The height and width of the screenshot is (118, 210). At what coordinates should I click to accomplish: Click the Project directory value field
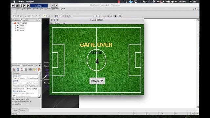[x=32, y=86]
